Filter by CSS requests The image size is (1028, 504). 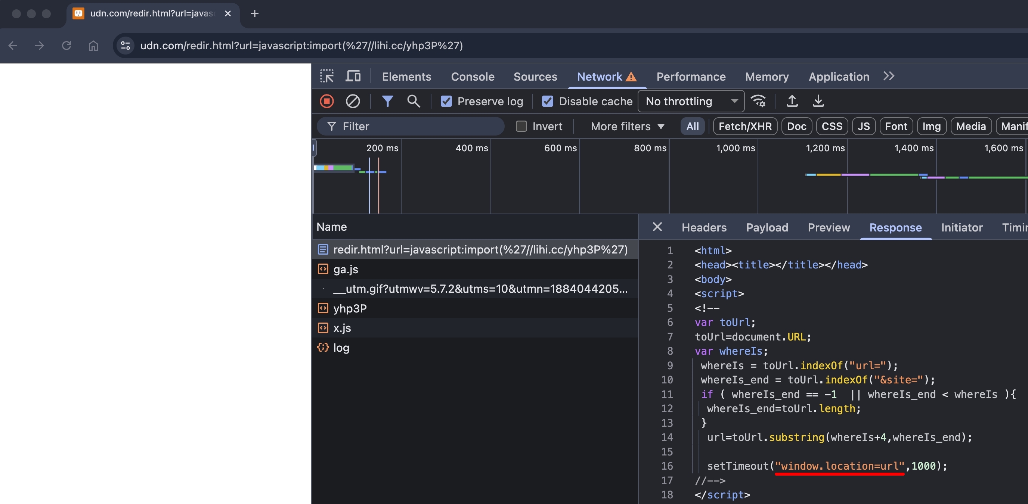coord(832,127)
